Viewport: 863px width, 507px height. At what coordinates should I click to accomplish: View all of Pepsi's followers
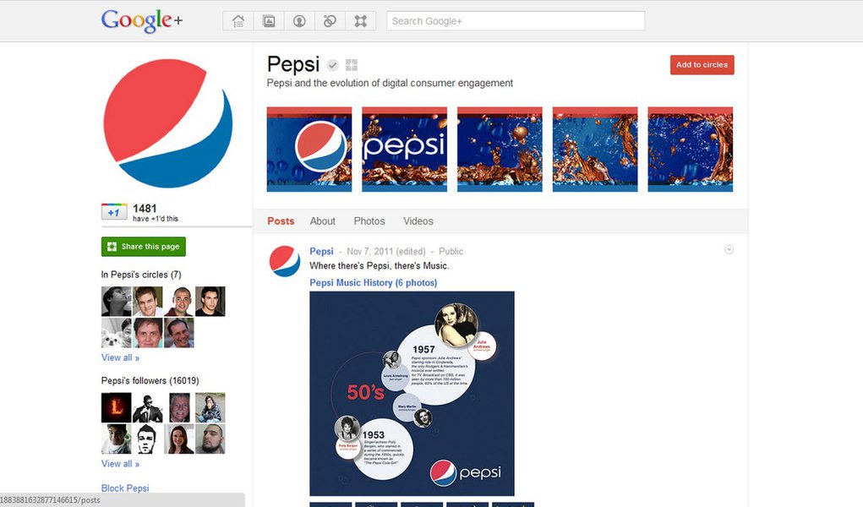click(x=120, y=464)
